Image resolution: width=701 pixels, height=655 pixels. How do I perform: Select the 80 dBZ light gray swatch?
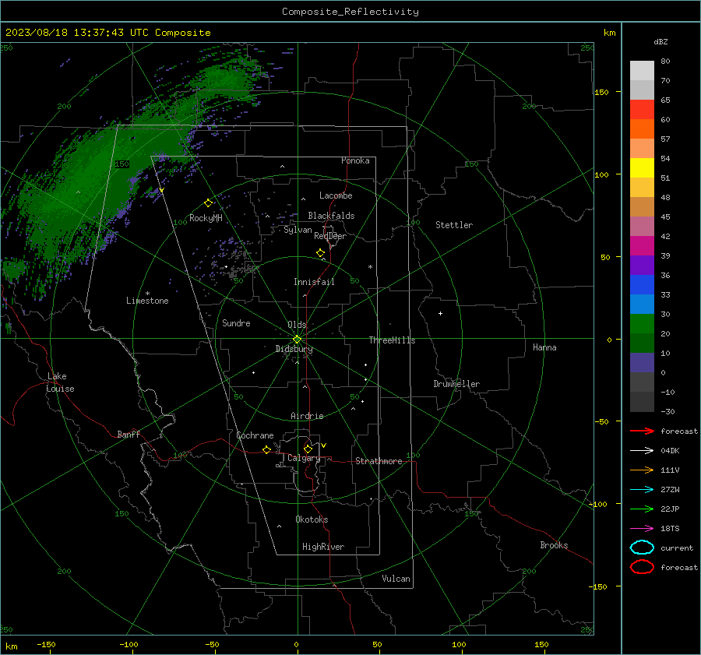coord(642,70)
